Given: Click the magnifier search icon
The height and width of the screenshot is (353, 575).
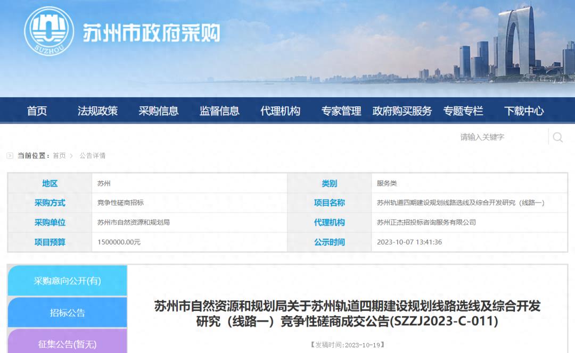Looking at the screenshot, I should [x=558, y=137].
